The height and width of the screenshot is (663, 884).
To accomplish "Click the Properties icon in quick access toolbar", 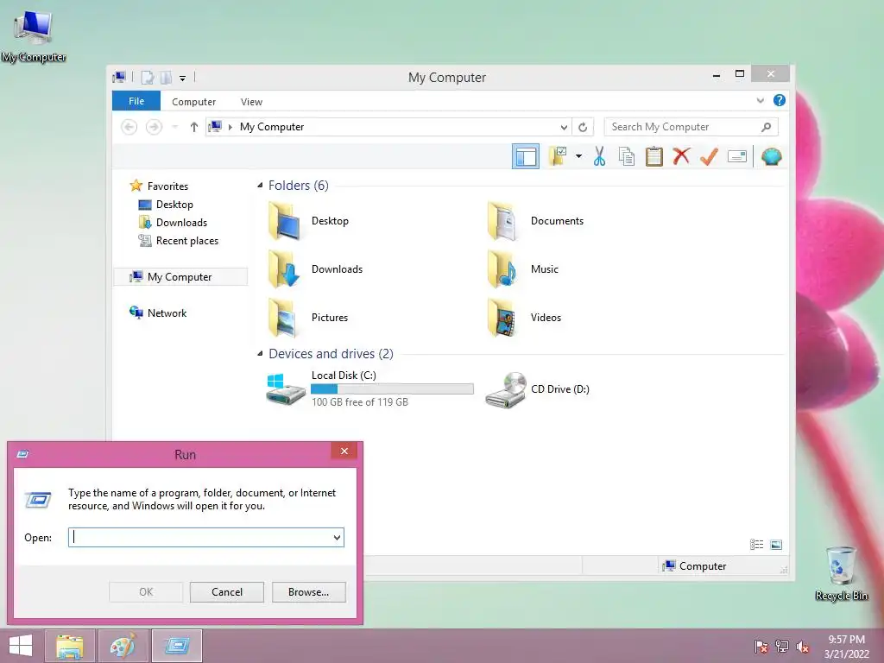I will coord(147,78).
